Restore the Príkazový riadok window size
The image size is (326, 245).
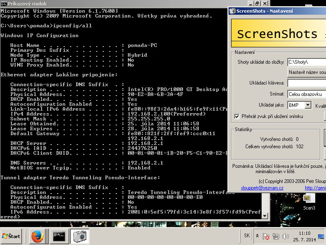[x=258, y=4]
